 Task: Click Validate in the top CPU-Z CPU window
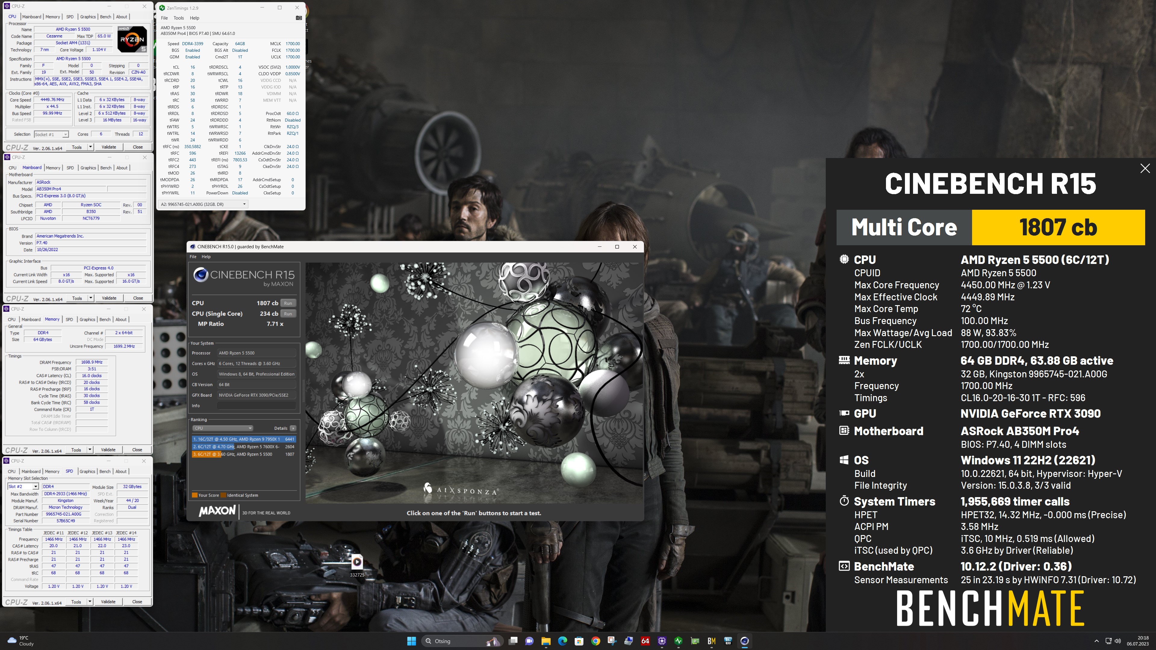pos(109,147)
